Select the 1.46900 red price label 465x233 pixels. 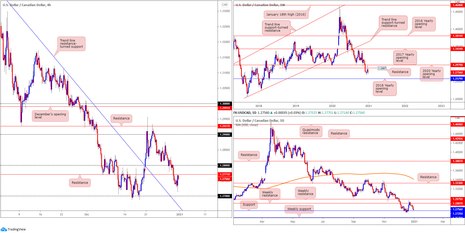pyautogui.click(x=458, y=5)
